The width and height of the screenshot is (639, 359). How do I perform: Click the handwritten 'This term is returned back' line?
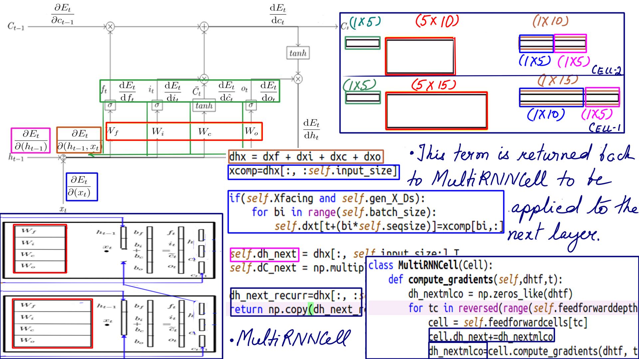[x=522, y=154]
